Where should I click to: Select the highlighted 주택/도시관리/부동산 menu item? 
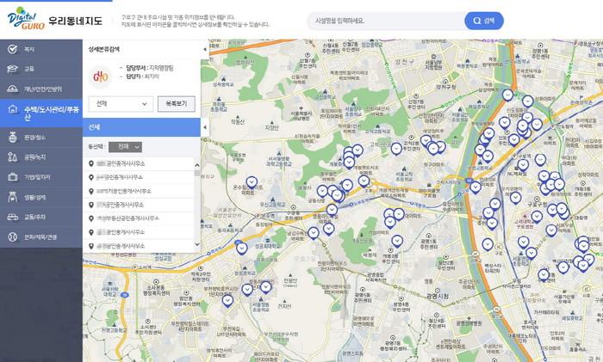[40, 114]
